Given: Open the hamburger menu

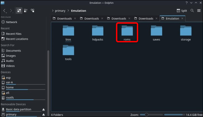Looking at the screenshot, I should [x=199, y=11].
